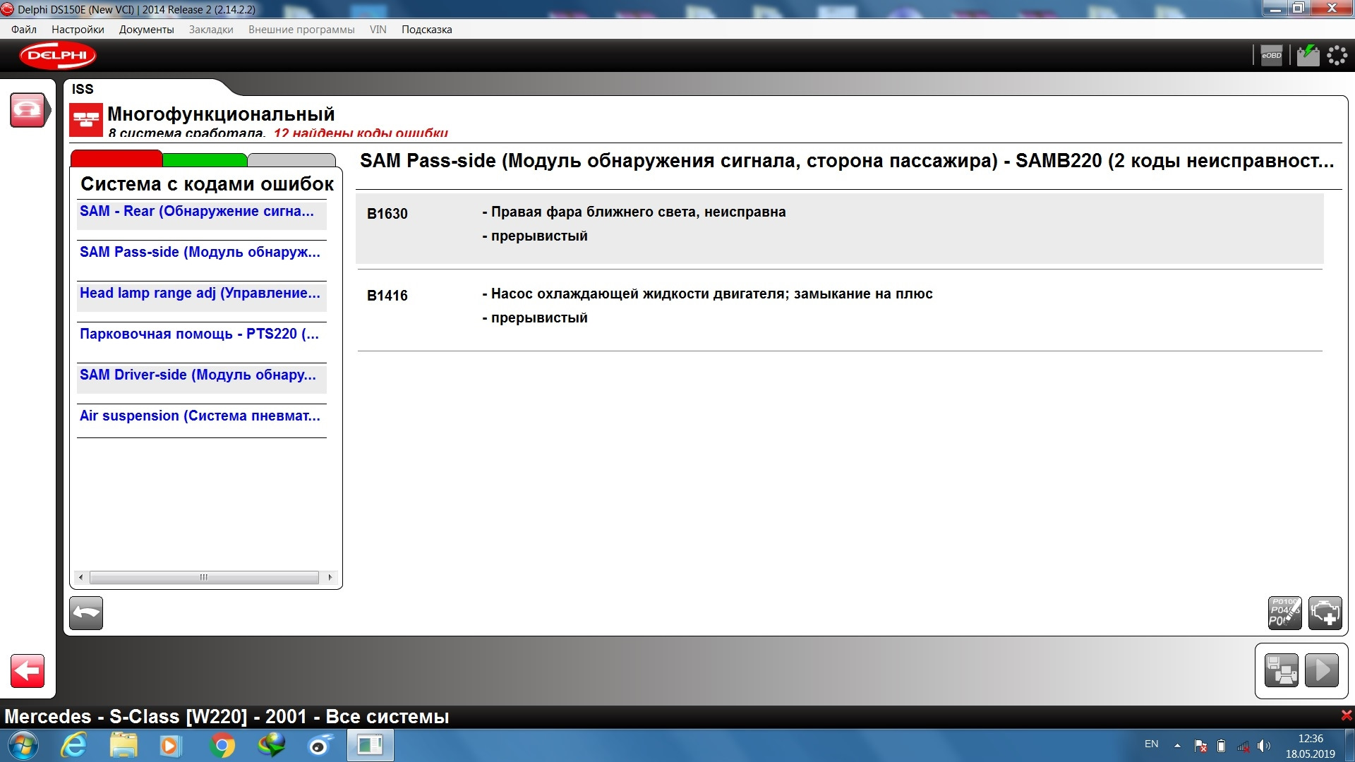Click the grey undo return button

(86, 612)
